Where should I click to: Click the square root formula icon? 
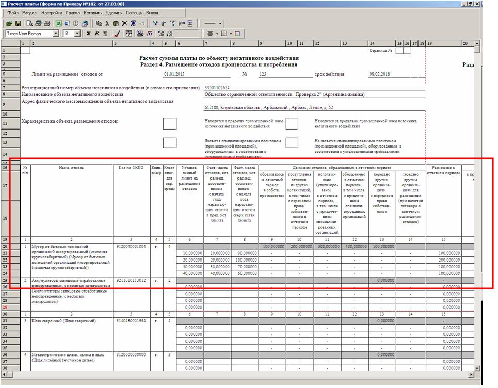click(x=148, y=34)
